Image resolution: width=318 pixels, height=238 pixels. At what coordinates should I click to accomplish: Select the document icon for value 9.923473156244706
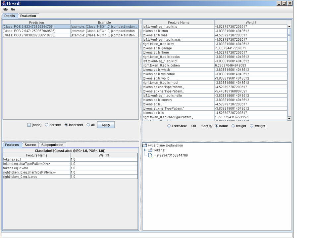click(150, 155)
